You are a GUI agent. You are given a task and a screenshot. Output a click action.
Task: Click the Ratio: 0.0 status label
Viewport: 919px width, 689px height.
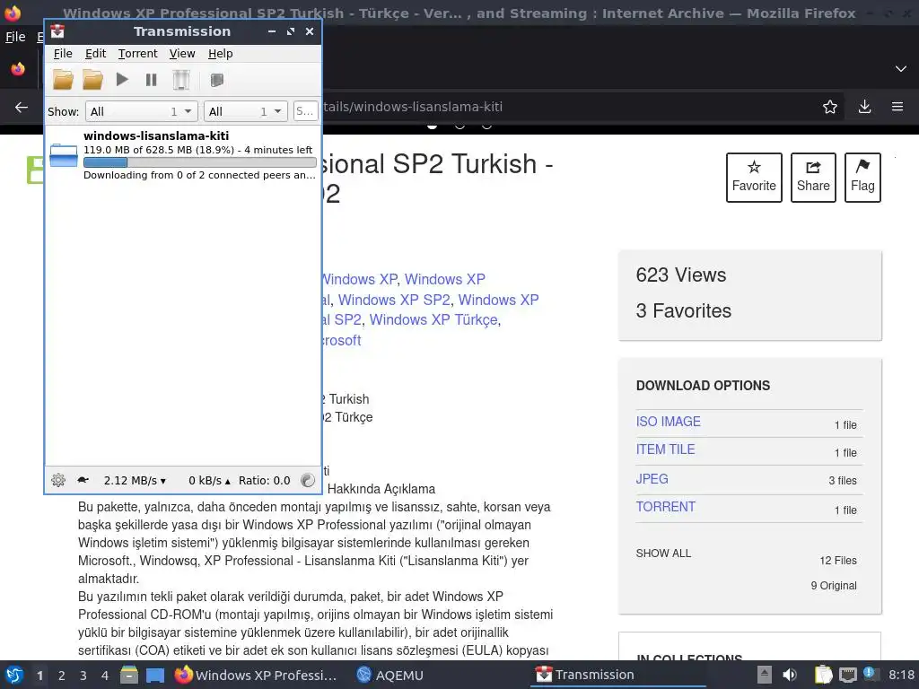(265, 481)
